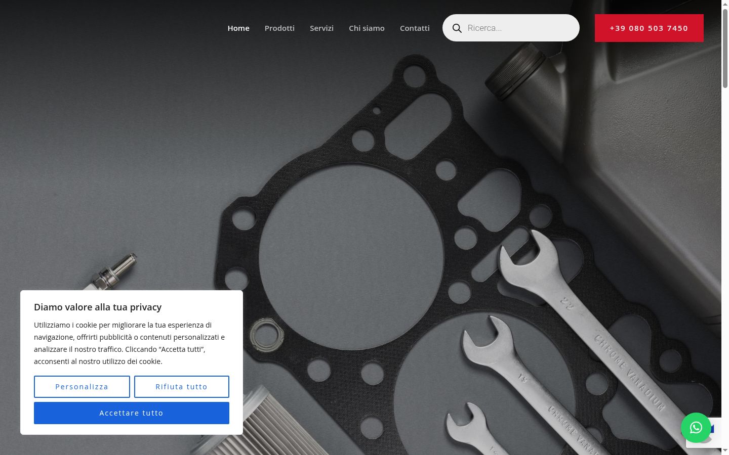Choose Personalizza cookie settings
729x455 pixels.
tap(82, 387)
